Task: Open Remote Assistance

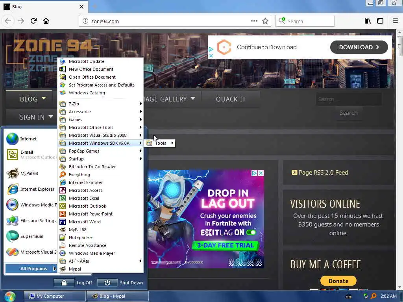Action: (100, 245)
